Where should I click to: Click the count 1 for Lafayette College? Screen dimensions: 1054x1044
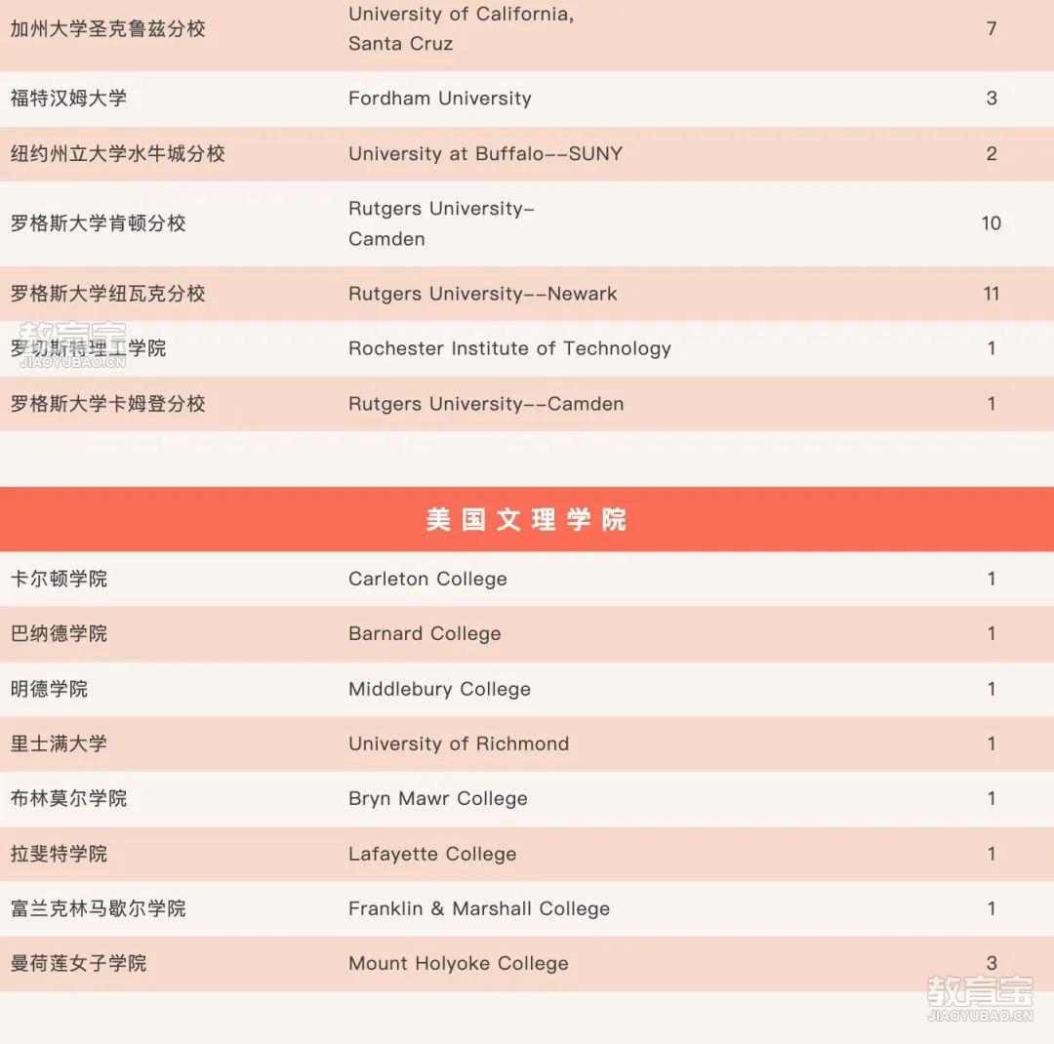992,854
